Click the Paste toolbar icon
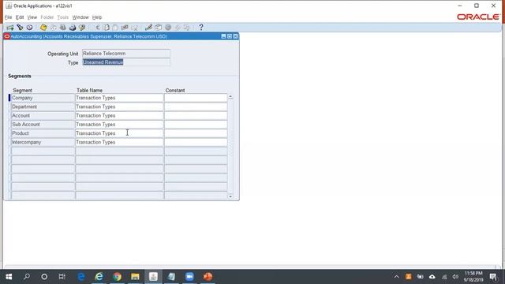This screenshot has width=505, height=284. click(x=115, y=28)
